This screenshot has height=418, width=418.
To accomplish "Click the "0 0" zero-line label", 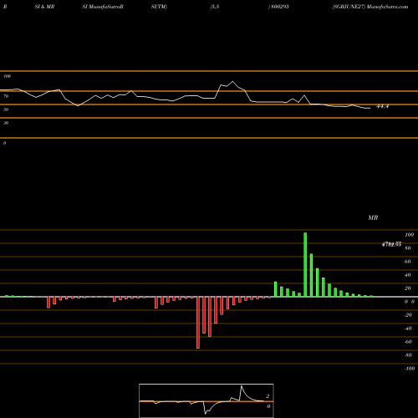I will [x=410, y=302].
